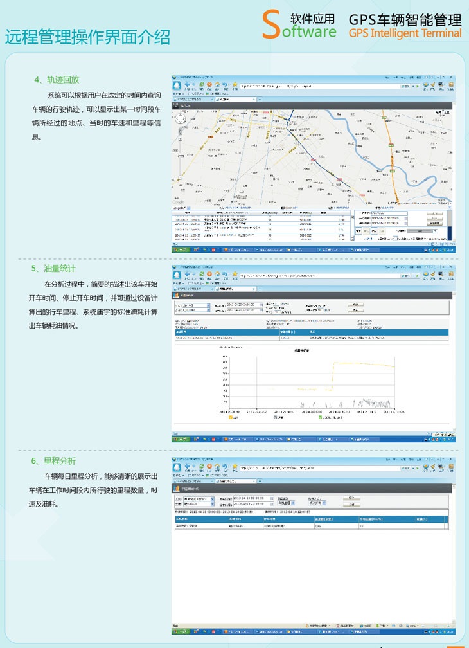469x648 pixels.
Task: Toggle the gray series legend checkbox on fuel chart
Action: pos(275,417)
